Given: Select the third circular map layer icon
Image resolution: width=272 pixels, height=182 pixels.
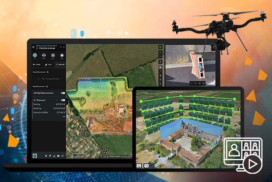Looking at the screenshot, I should (53, 56).
